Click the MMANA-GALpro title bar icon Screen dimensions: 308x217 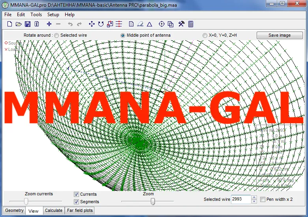5,5
